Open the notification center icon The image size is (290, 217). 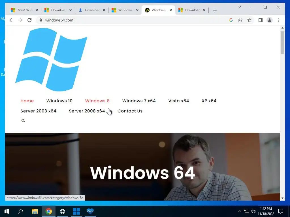pos(281,211)
